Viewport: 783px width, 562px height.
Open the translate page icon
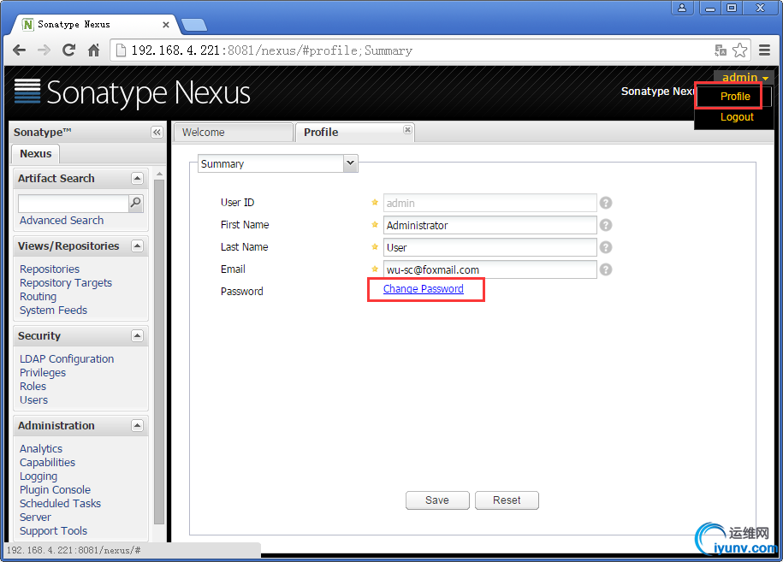click(x=720, y=50)
